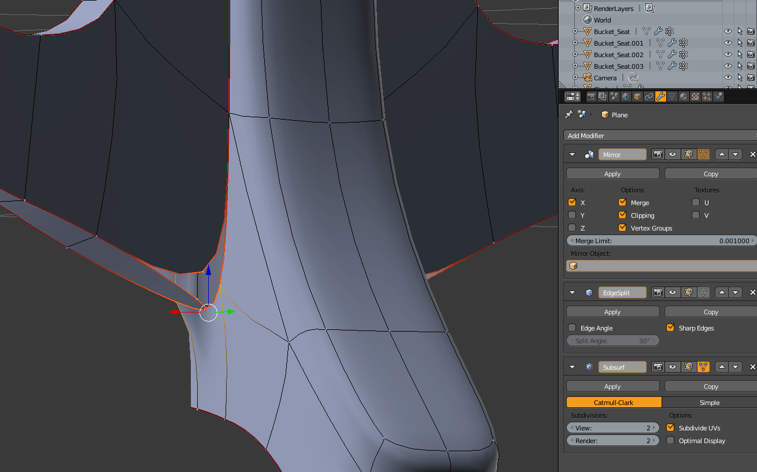Open the Render properties tab icon
This screenshot has height=472, width=757.
pyautogui.click(x=591, y=96)
